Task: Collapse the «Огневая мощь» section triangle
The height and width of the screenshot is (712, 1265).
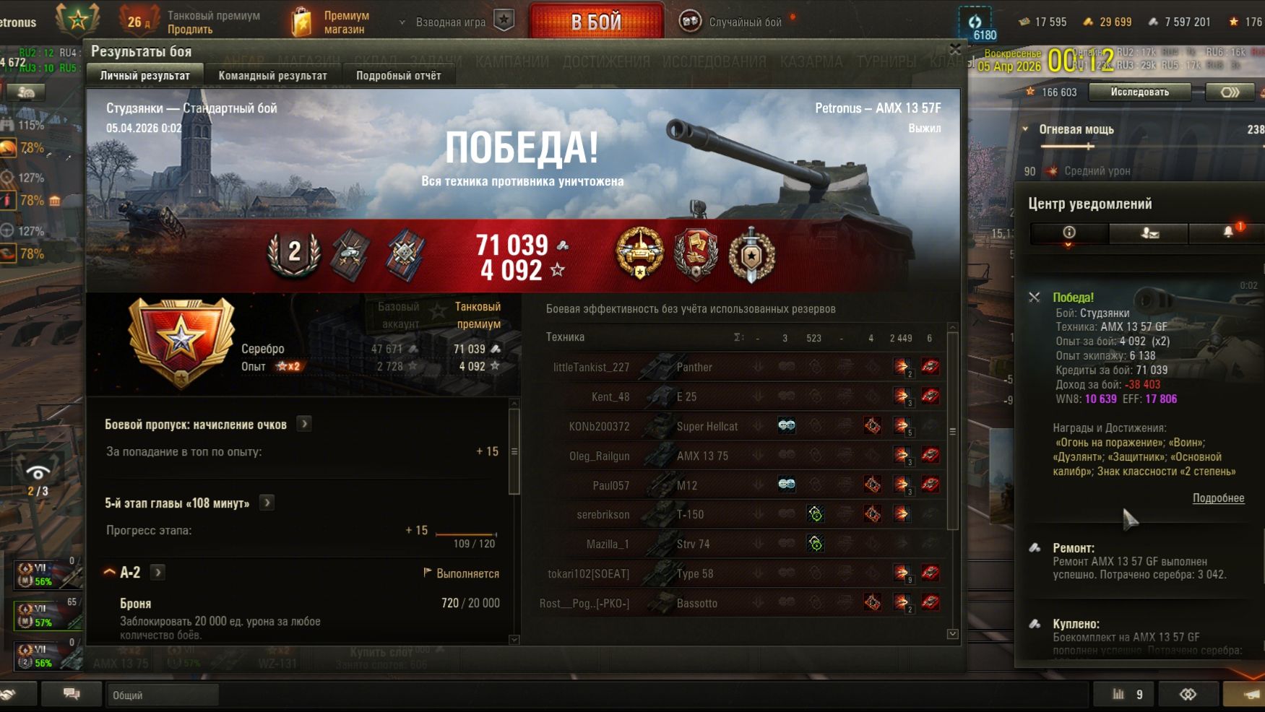Action: [1025, 129]
